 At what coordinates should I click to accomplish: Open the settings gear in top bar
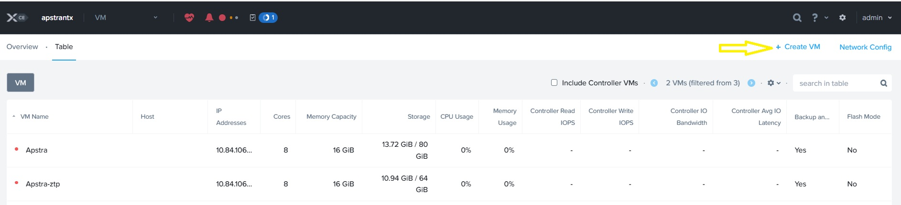pos(842,18)
